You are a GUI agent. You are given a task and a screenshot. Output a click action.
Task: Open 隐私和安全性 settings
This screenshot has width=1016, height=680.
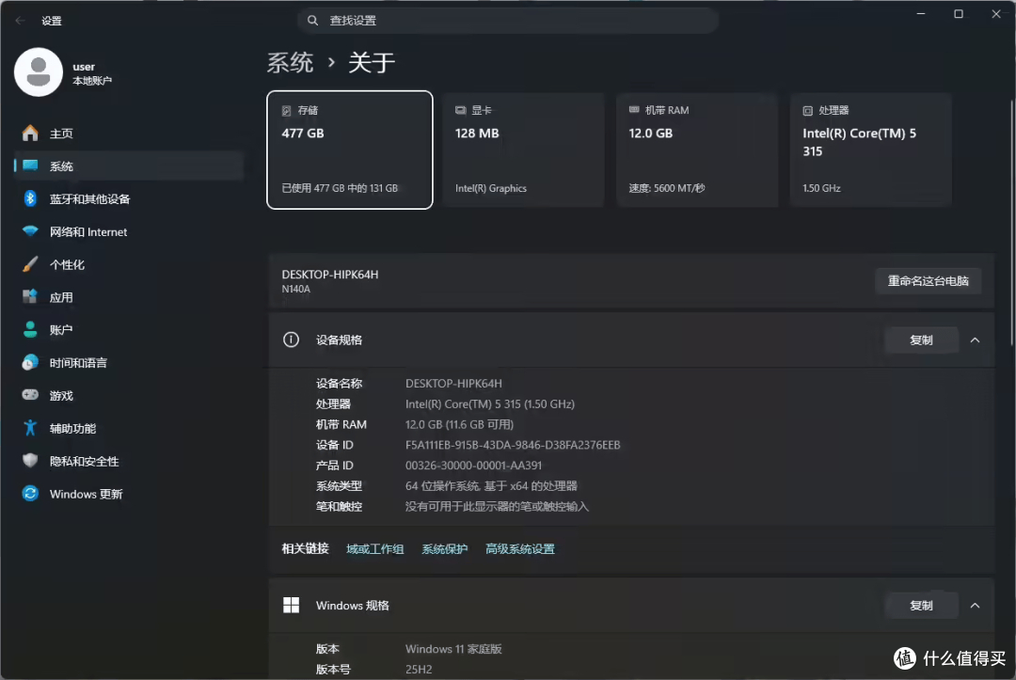(128, 461)
